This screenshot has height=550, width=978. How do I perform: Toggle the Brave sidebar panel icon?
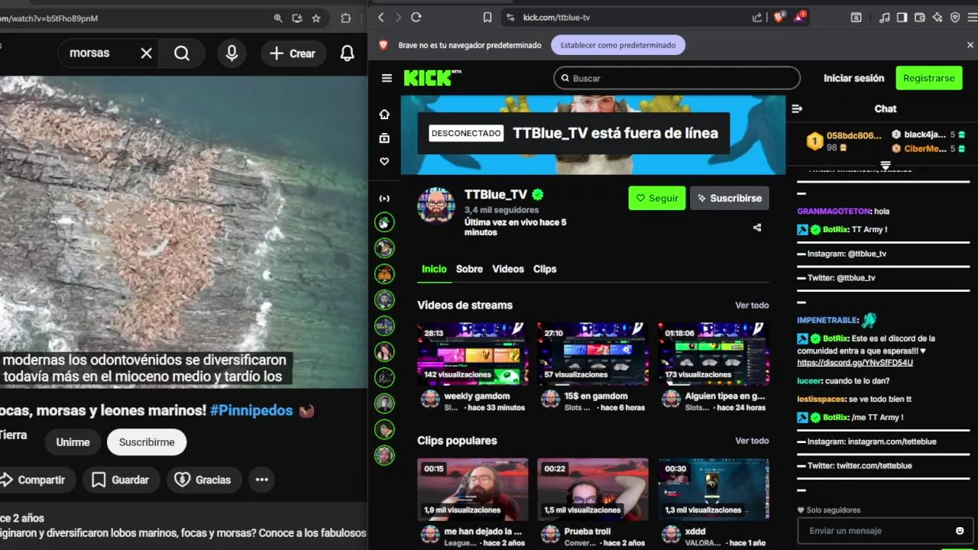click(902, 17)
